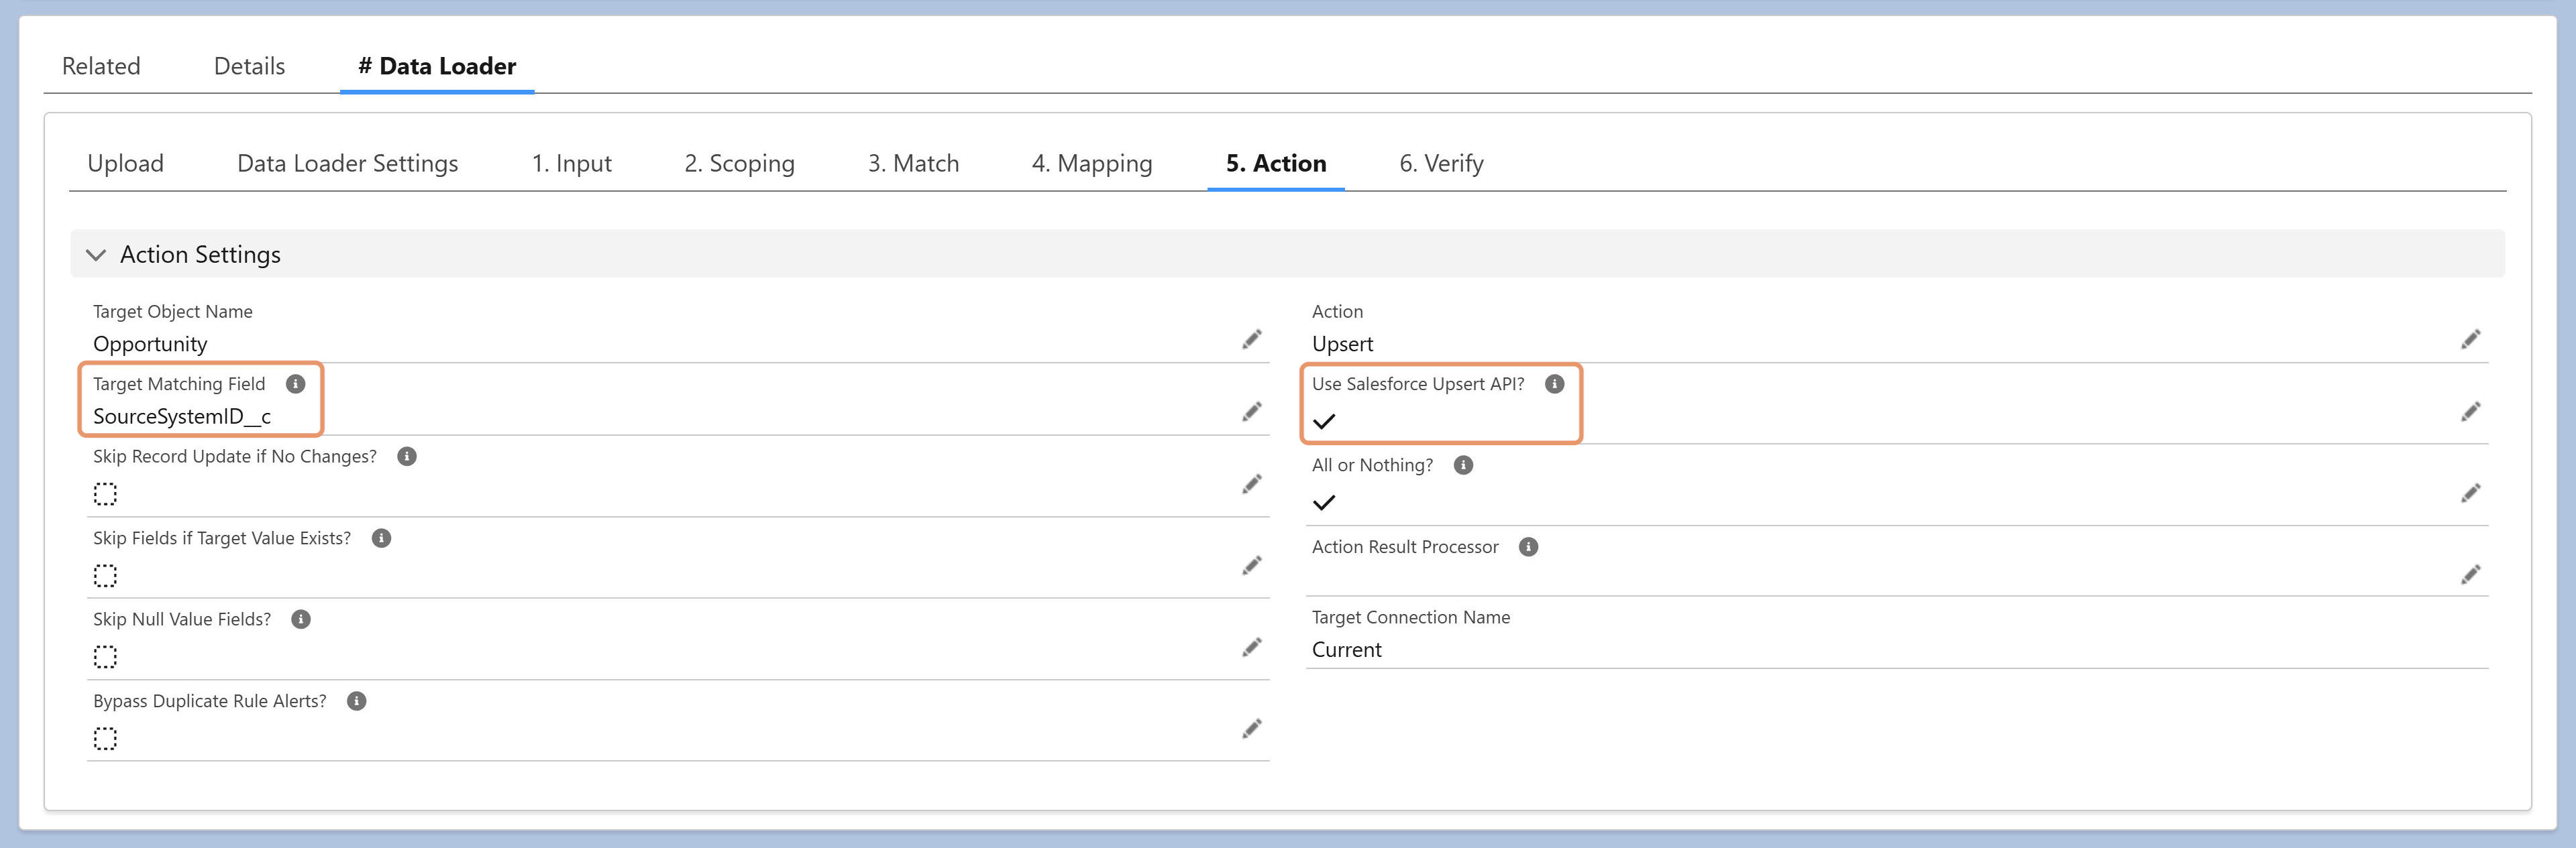Collapse the Action Settings section chevron
The height and width of the screenshot is (848, 2576).
pyautogui.click(x=96, y=255)
